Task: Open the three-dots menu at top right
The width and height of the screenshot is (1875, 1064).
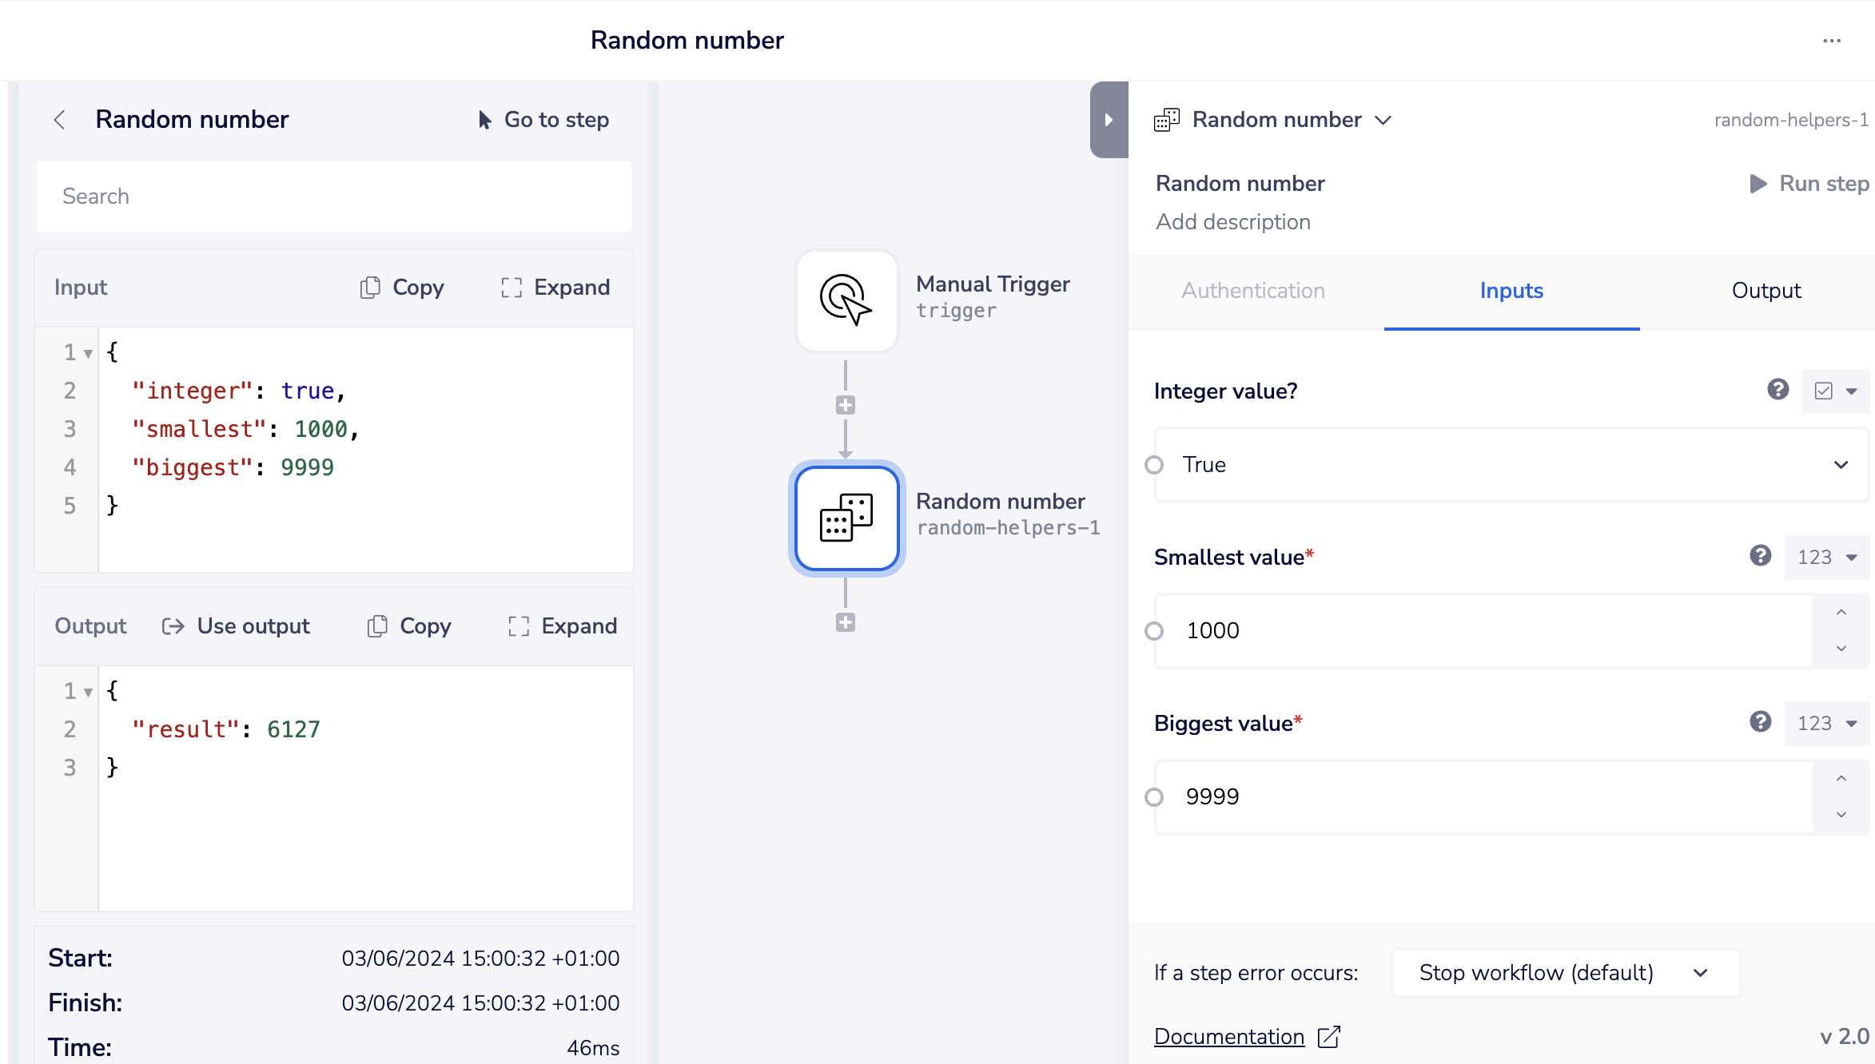Action: pyautogui.click(x=1831, y=41)
